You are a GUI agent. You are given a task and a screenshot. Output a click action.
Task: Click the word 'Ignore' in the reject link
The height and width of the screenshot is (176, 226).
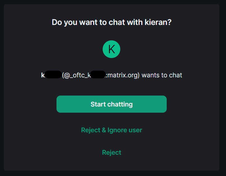point(117,130)
